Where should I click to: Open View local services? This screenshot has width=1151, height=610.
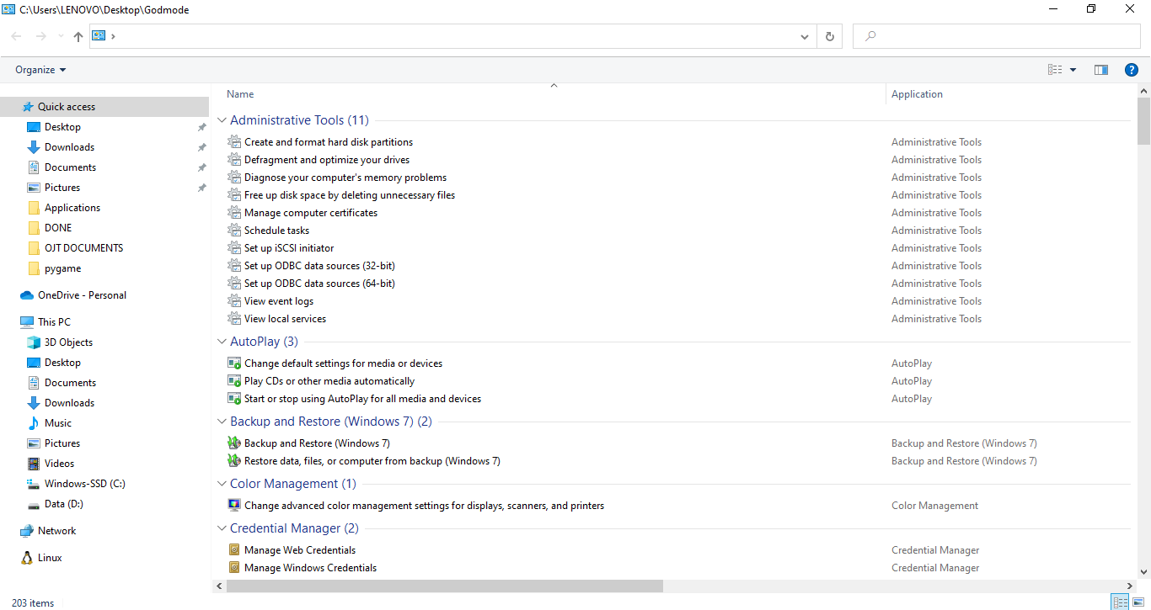click(x=285, y=319)
